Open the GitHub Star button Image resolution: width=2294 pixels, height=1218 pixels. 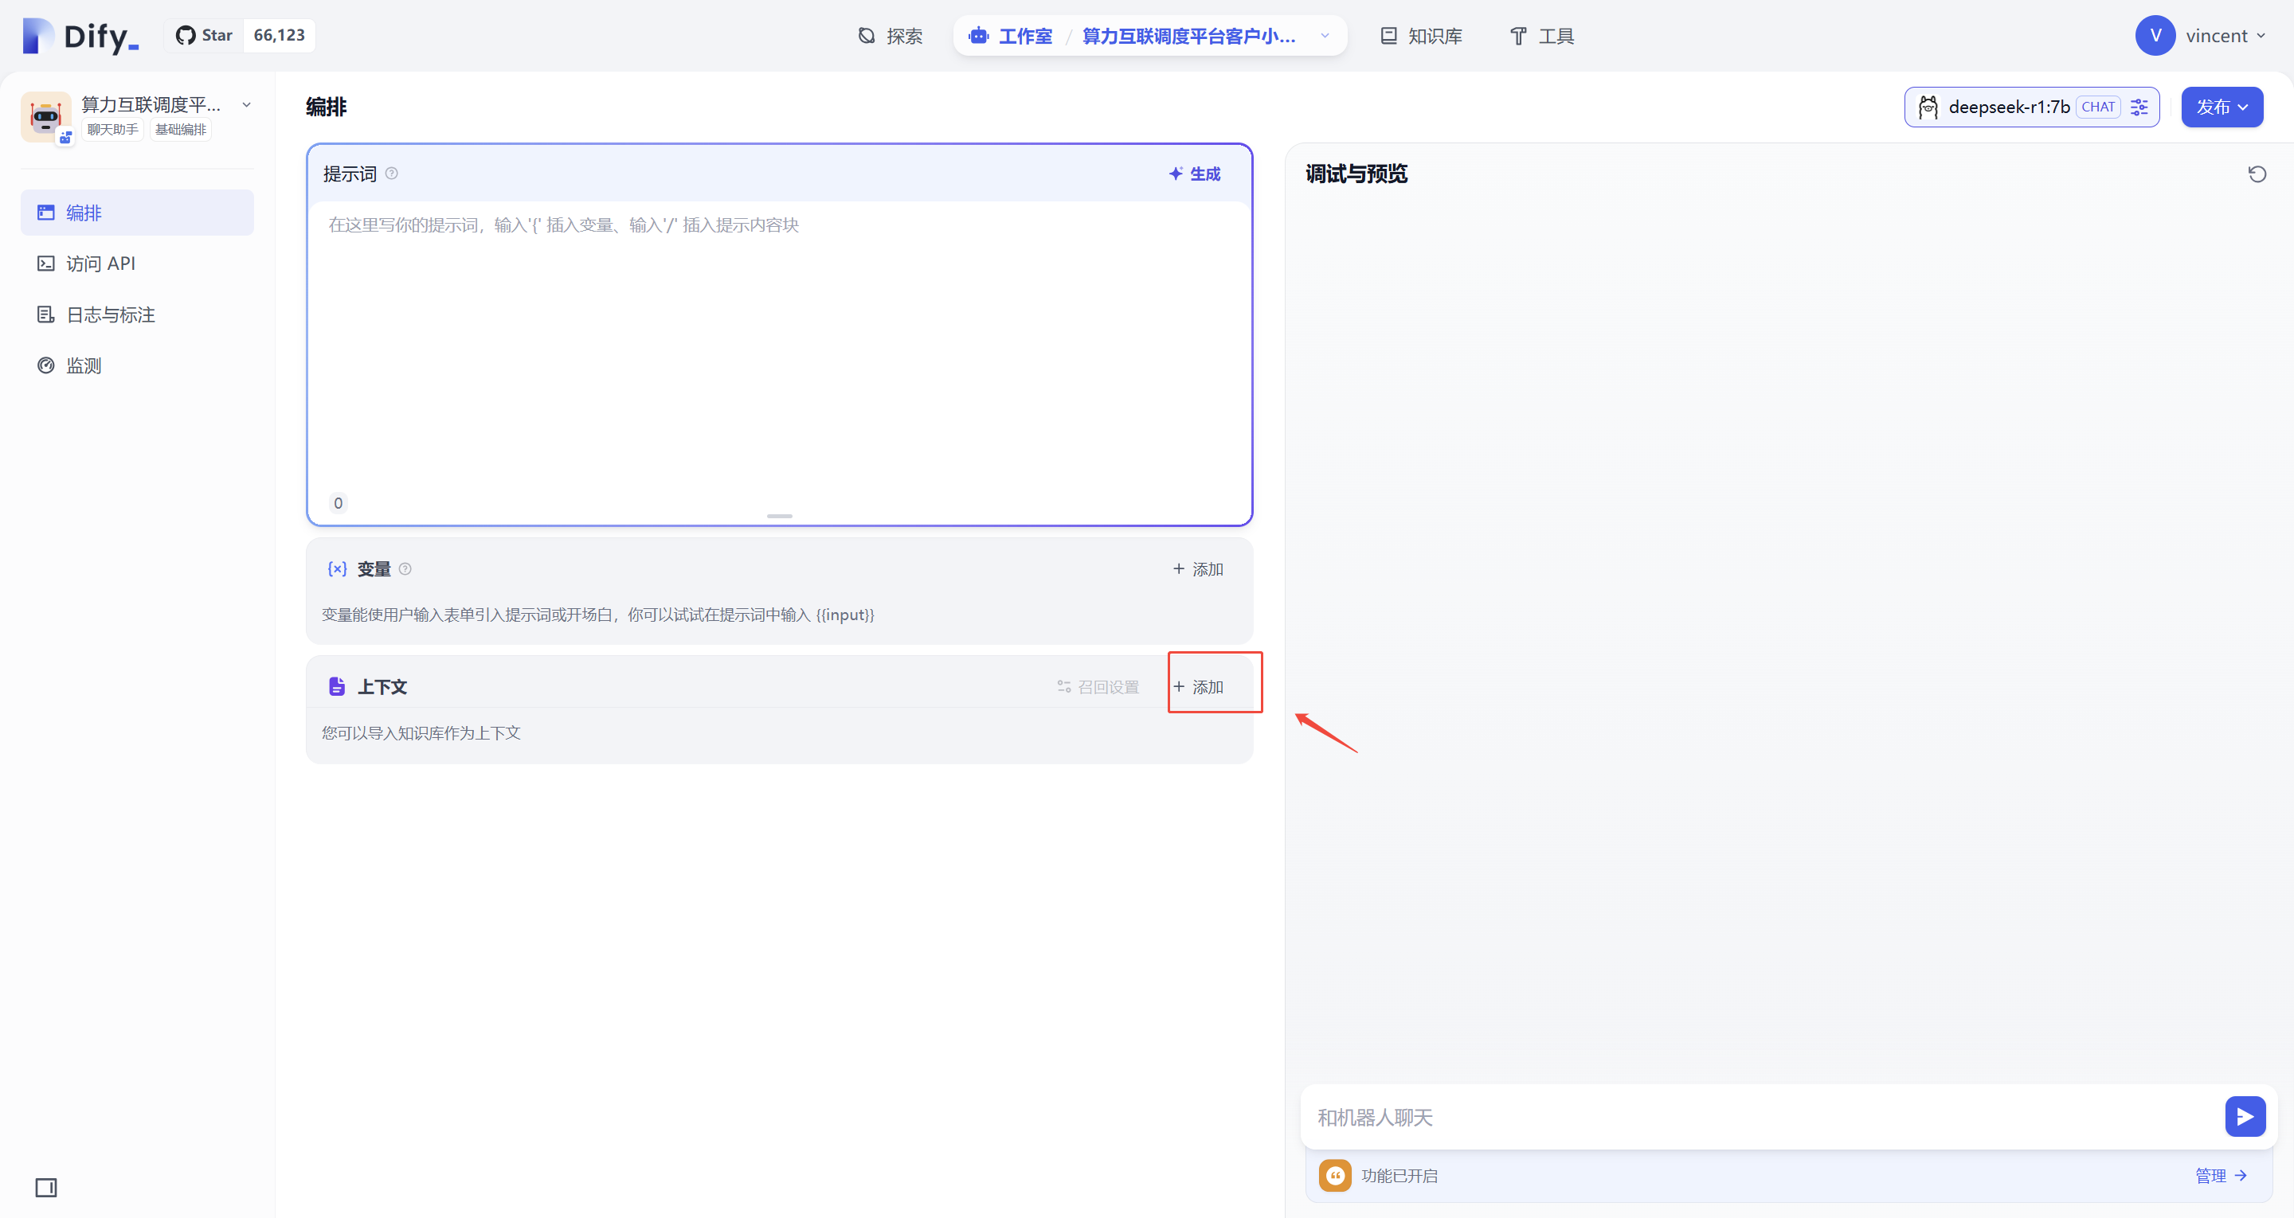[204, 36]
